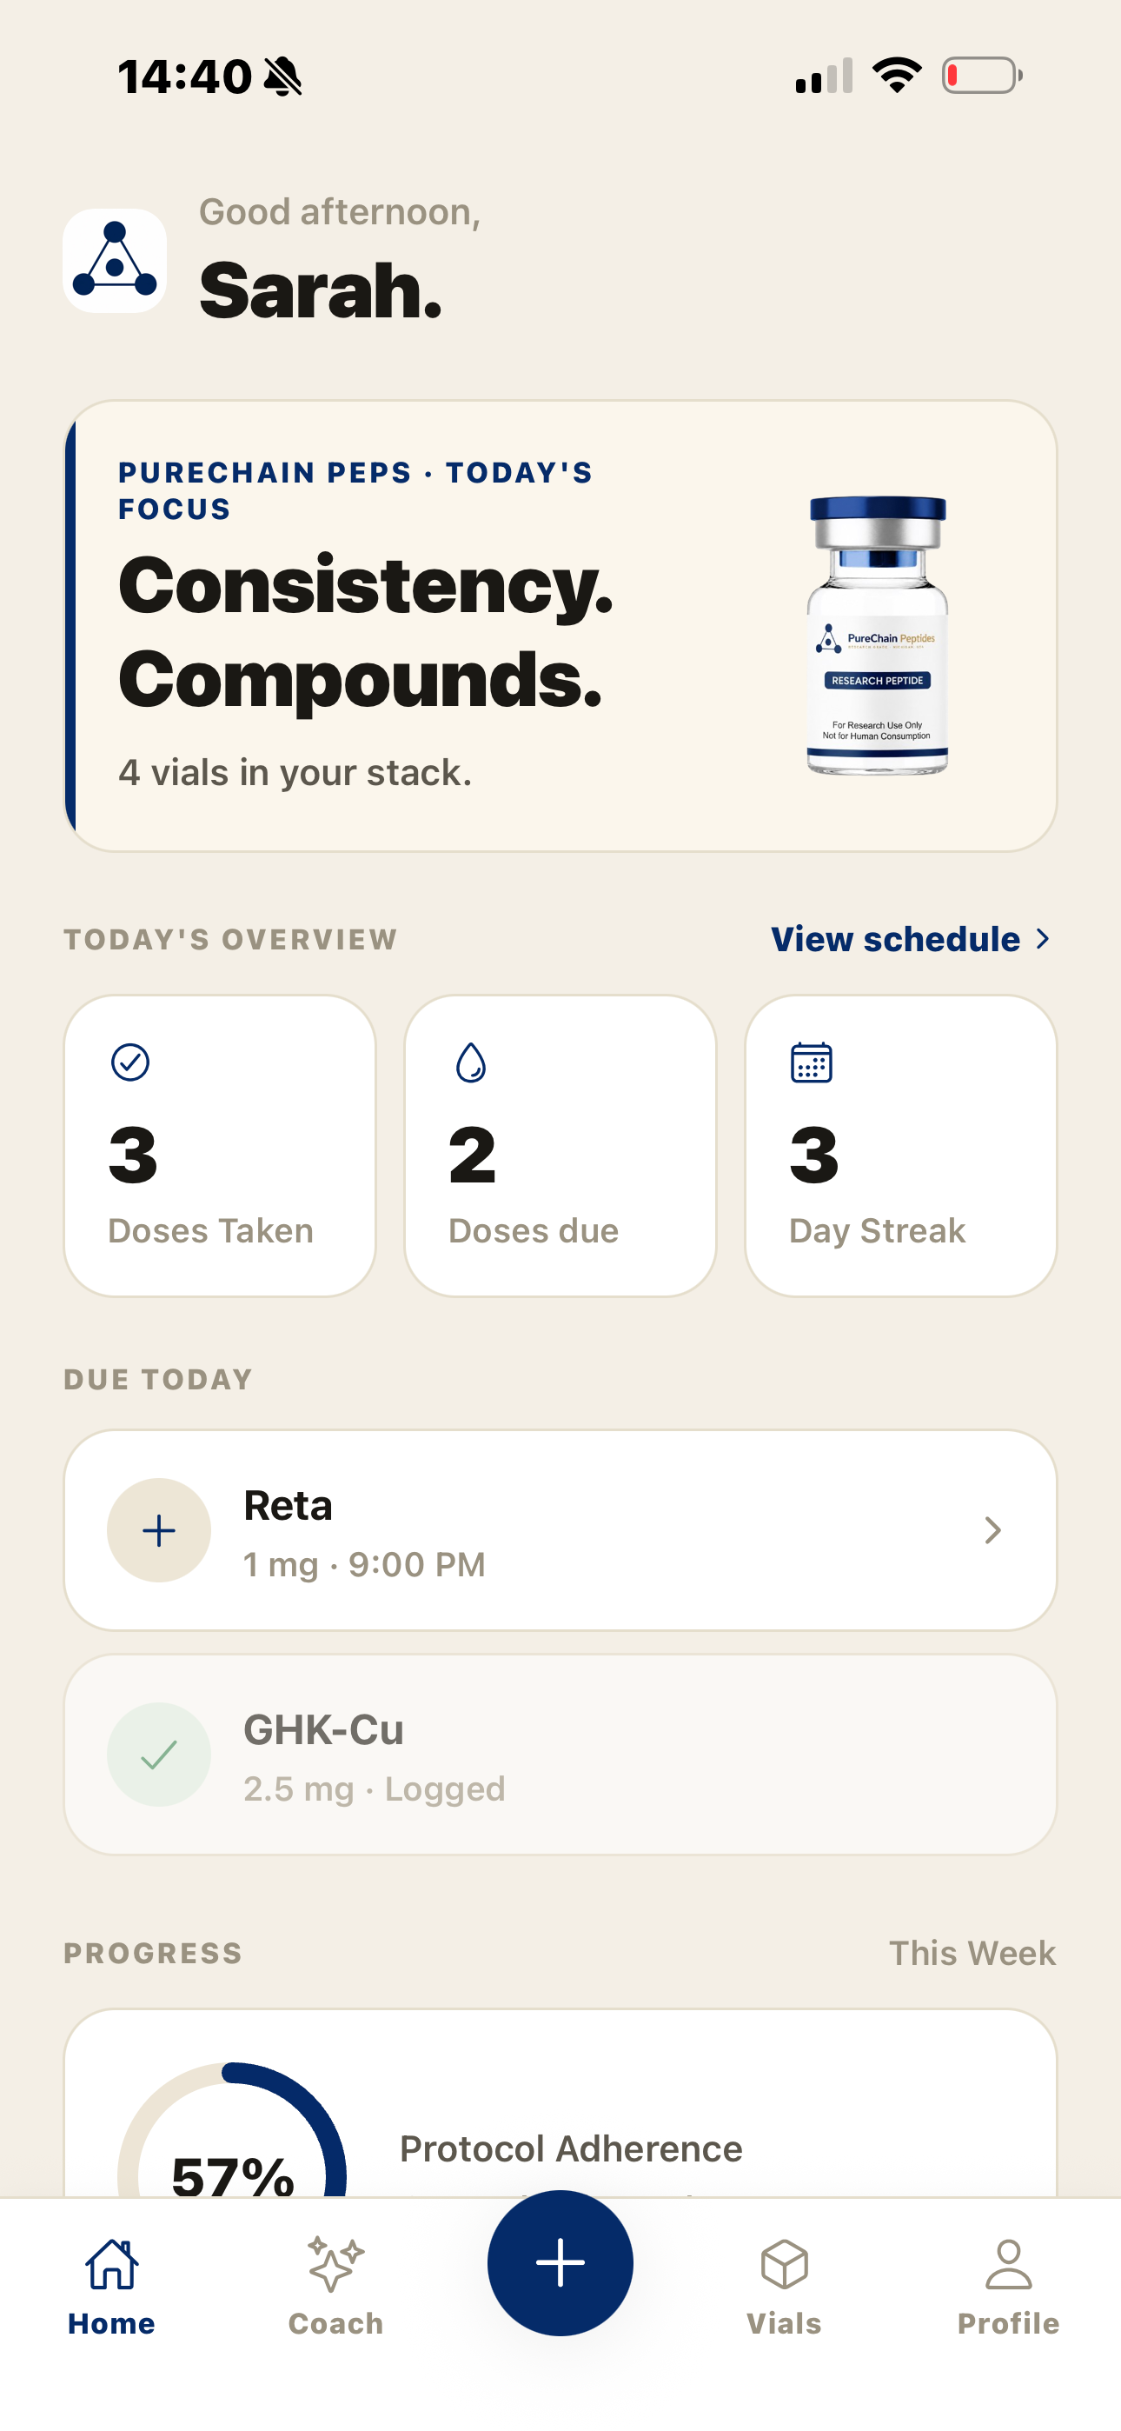
Task: Tap the 57% adherence progress ring
Action: (232, 2131)
